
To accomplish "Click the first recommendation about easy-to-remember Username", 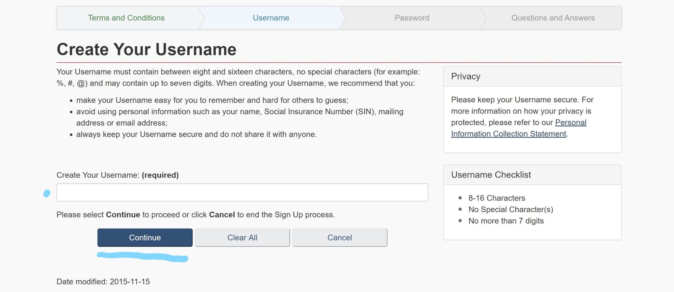I will pyautogui.click(x=212, y=100).
